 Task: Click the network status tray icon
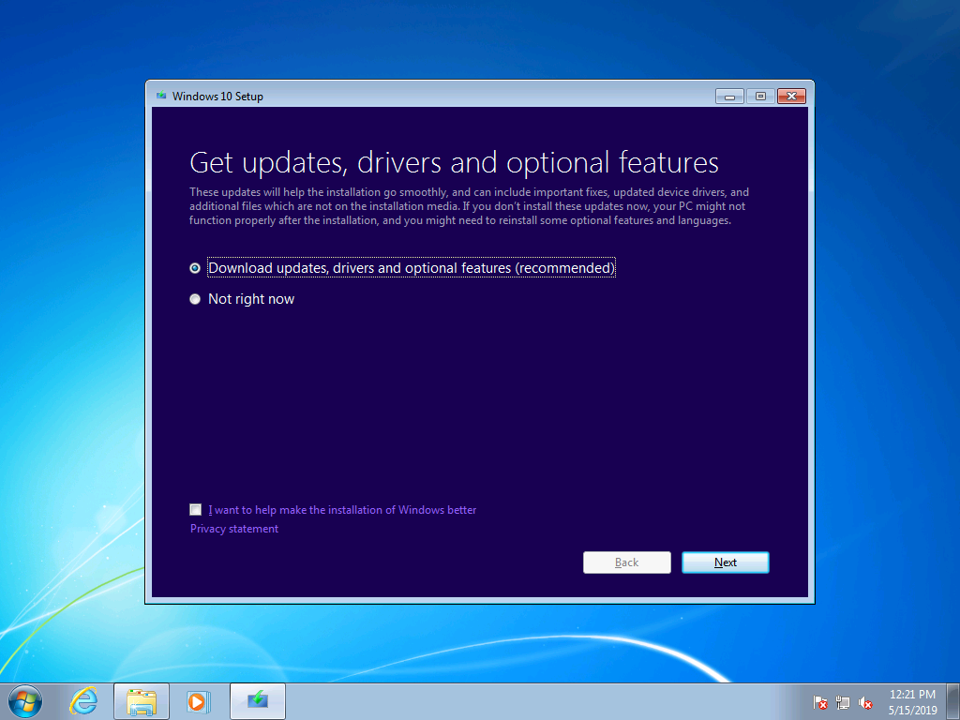click(842, 703)
